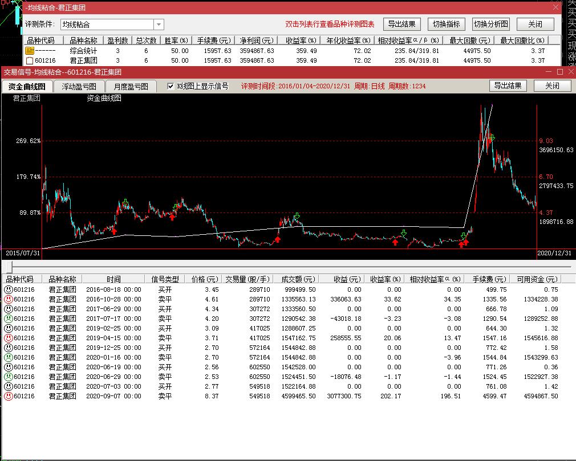Click red smiley icon of 2020-09-07 卖平 trade

9,396
